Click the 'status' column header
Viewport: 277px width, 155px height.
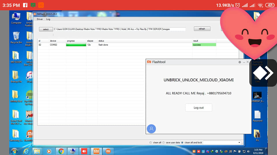(x=101, y=41)
